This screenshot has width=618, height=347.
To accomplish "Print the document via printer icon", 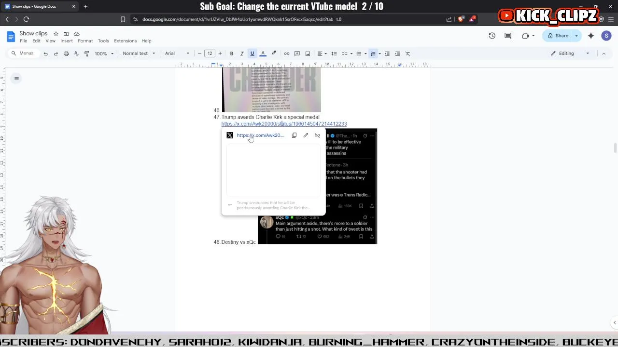I will coord(66,53).
